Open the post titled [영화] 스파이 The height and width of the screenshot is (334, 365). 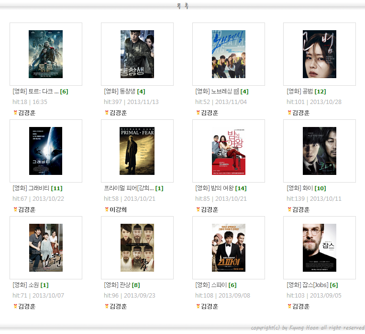(x=211, y=285)
